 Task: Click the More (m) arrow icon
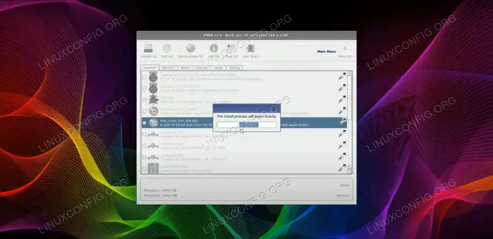point(346,48)
